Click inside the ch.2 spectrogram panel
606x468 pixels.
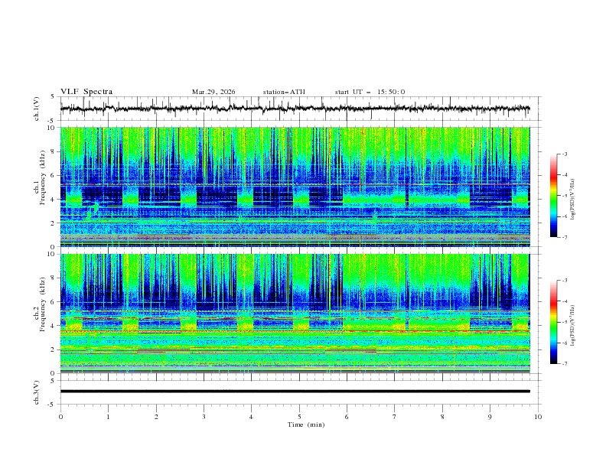point(295,314)
